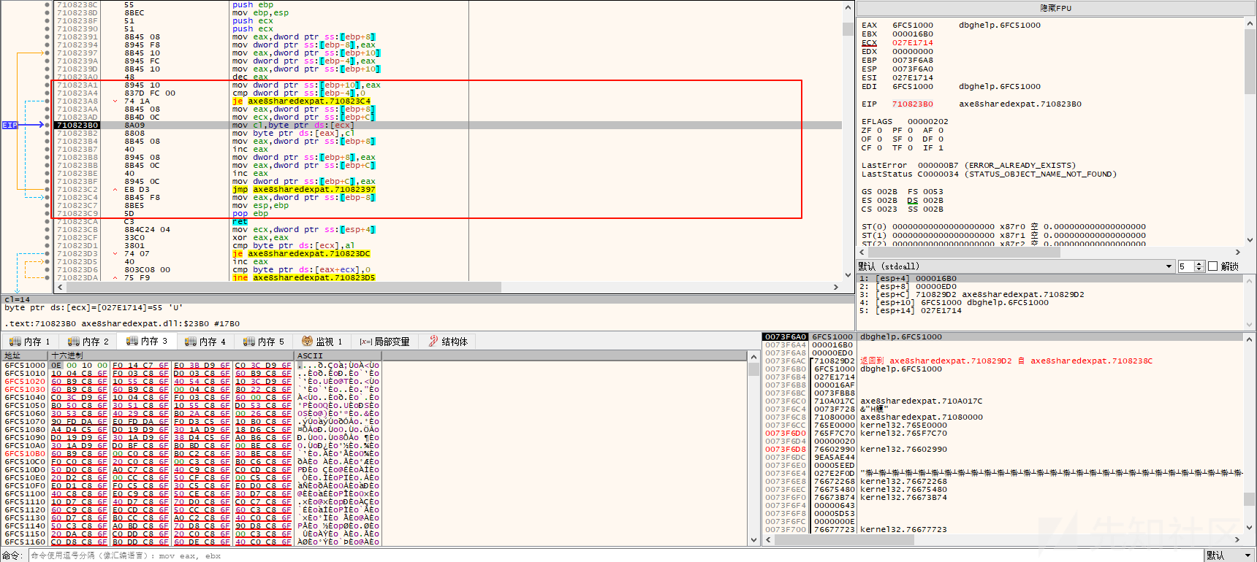Click the argument count field showing 5
Viewport: 1257px width, 562px height.
(1185, 266)
